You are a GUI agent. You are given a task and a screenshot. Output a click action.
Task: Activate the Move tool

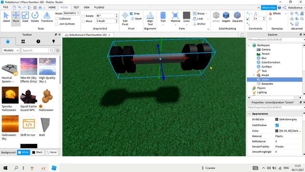[x=16, y=17]
